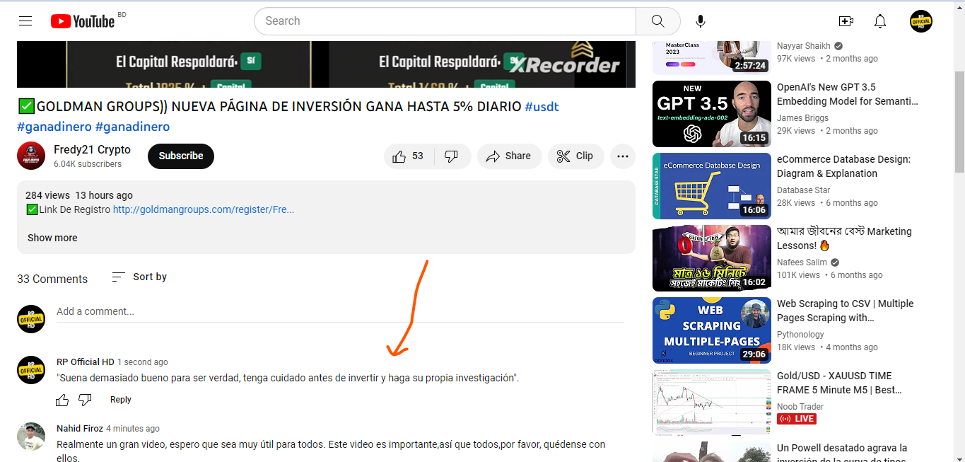Focus the Add a comment field

(340, 312)
